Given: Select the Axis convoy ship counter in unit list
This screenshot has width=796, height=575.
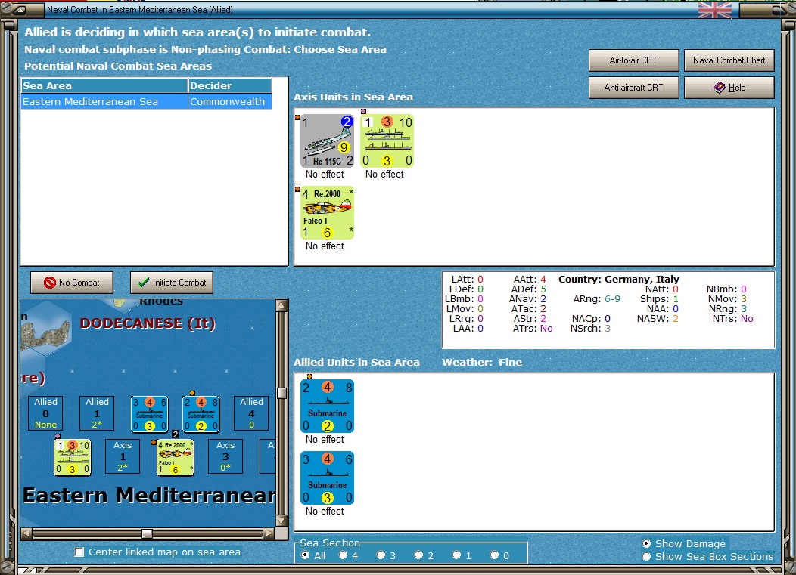Looking at the screenshot, I should click(x=387, y=141).
